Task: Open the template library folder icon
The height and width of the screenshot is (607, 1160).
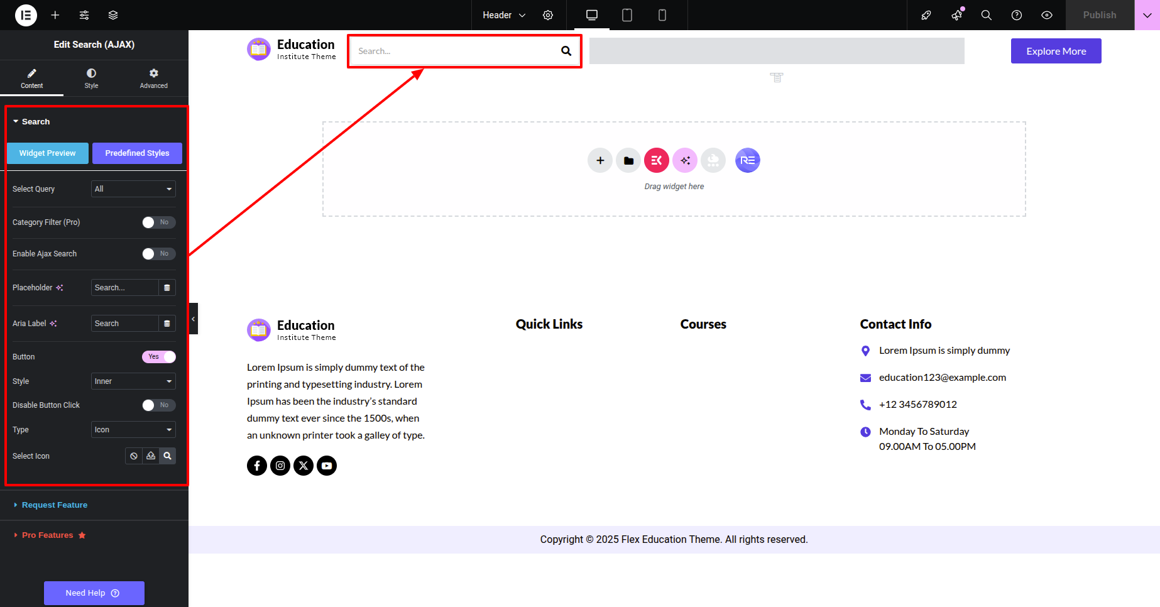Action: click(x=628, y=160)
